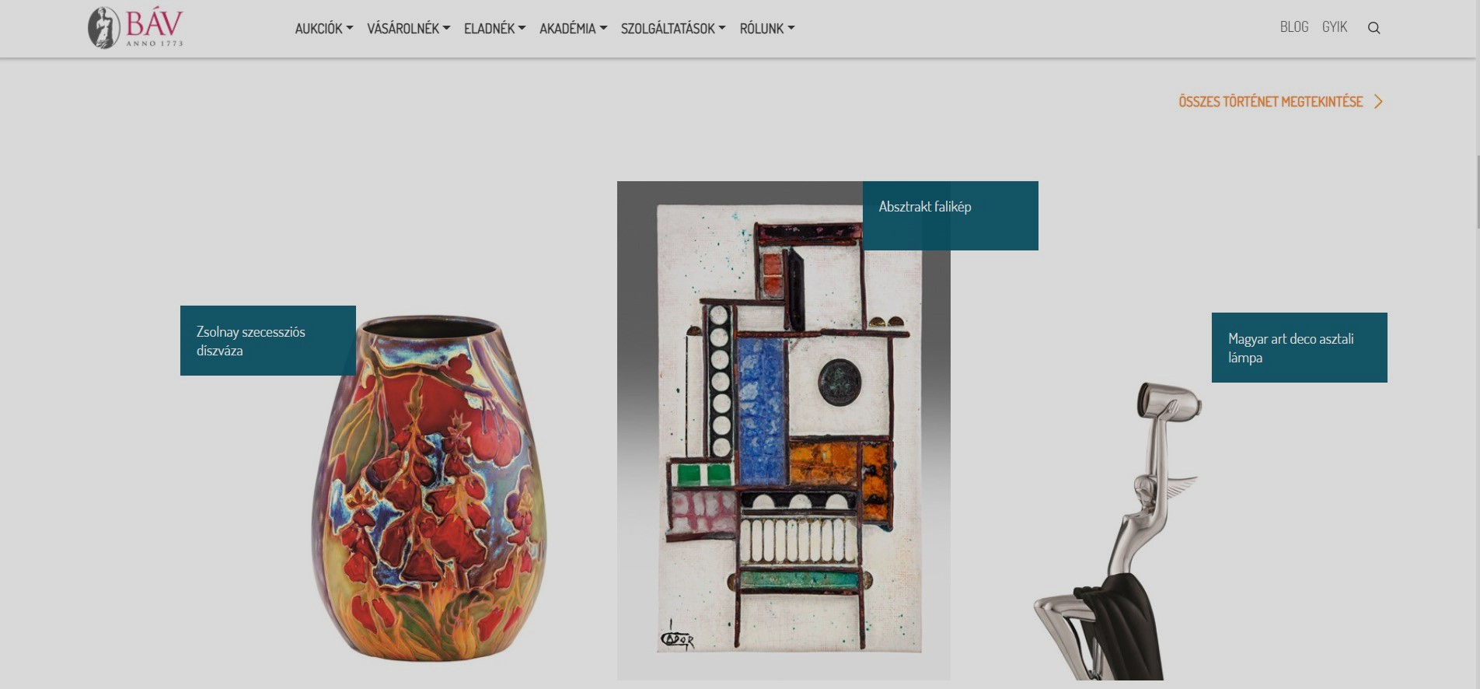Viewport: 1480px width, 689px height.
Task: View all stories via Összes történet megtekintése
Action: (x=1271, y=102)
